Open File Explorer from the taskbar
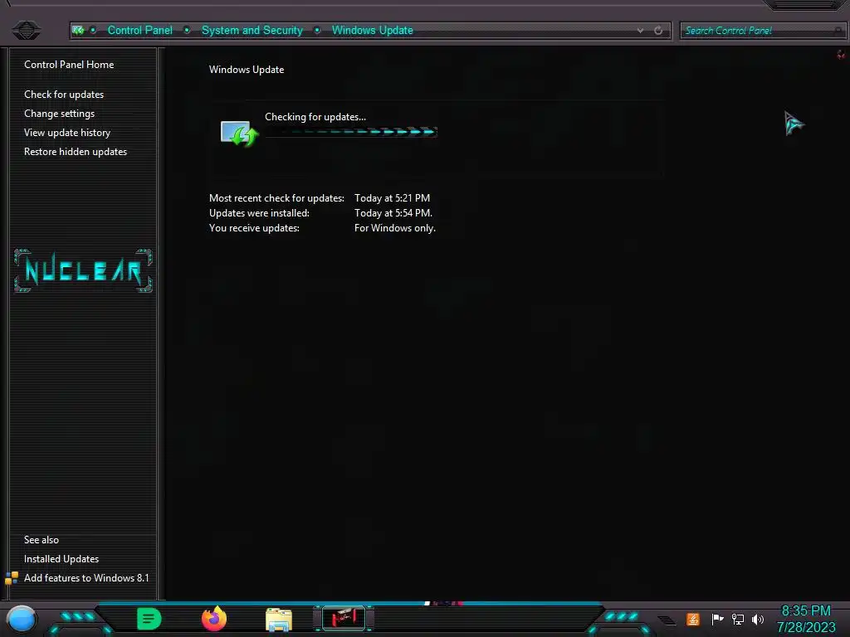Screen dimensions: 850x637 point(279,620)
